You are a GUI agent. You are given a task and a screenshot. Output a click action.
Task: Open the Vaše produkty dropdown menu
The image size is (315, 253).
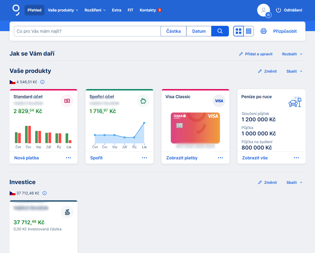pos(63,10)
